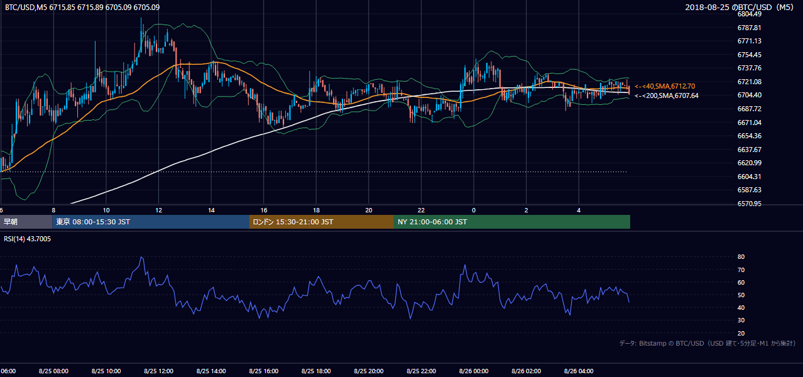Click price axis label 6671.04
The width and height of the screenshot is (803, 377).
coord(750,123)
